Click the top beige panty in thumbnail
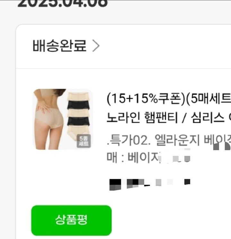Image resolution: width=231 pixels, height=239 pixels. coord(78,96)
